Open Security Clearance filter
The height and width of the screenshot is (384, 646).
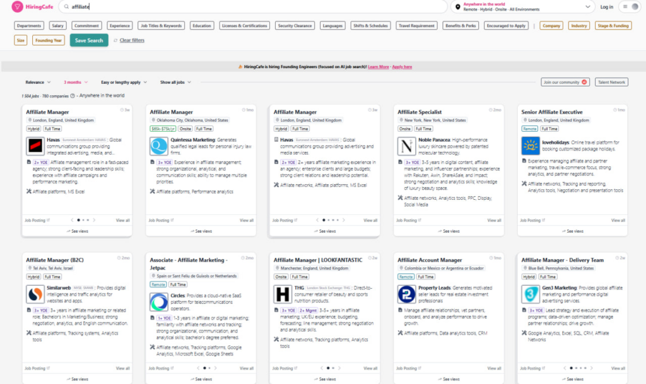point(295,25)
